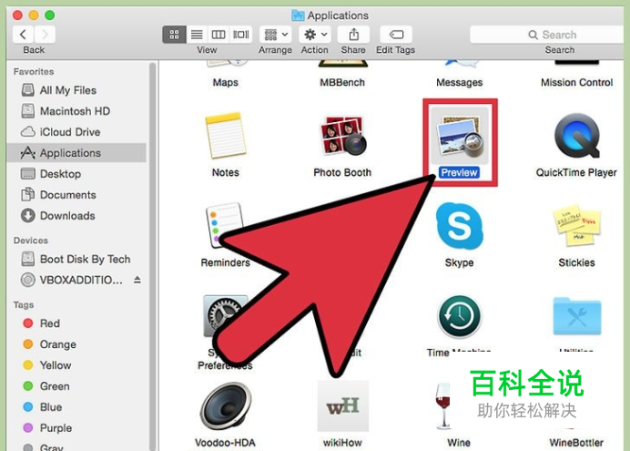Click the Share toolbar button
This screenshot has width=630, height=451.
click(x=353, y=35)
